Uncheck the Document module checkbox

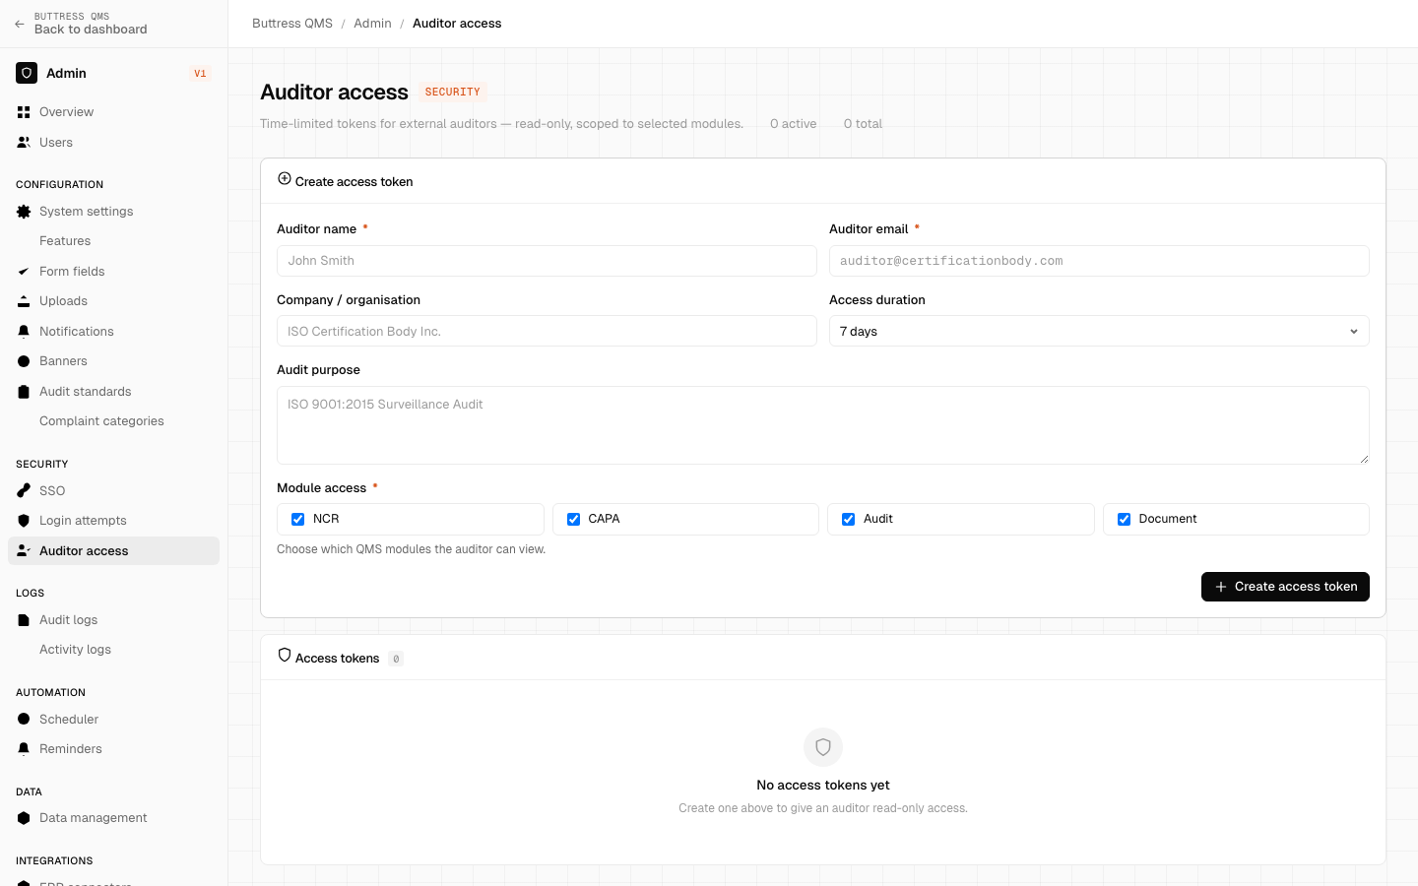(1124, 519)
